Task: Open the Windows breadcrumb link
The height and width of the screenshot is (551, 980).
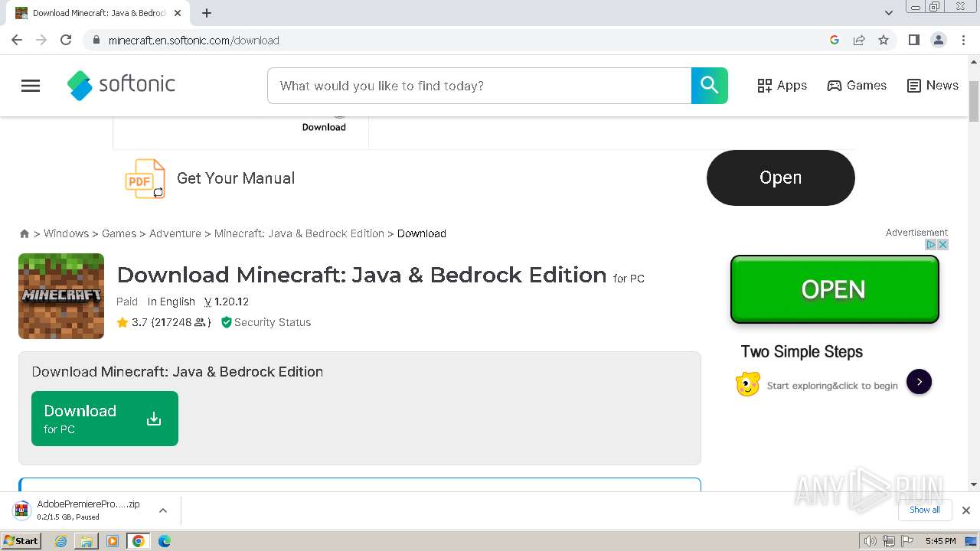Action: pos(66,233)
